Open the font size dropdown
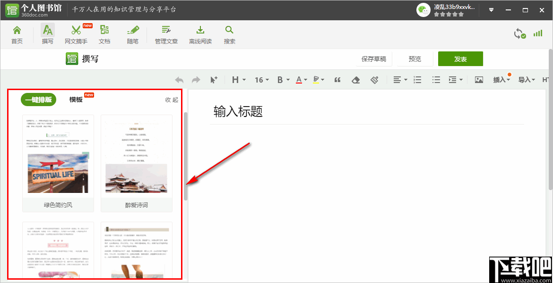This screenshot has height=283, width=553. click(261, 79)
